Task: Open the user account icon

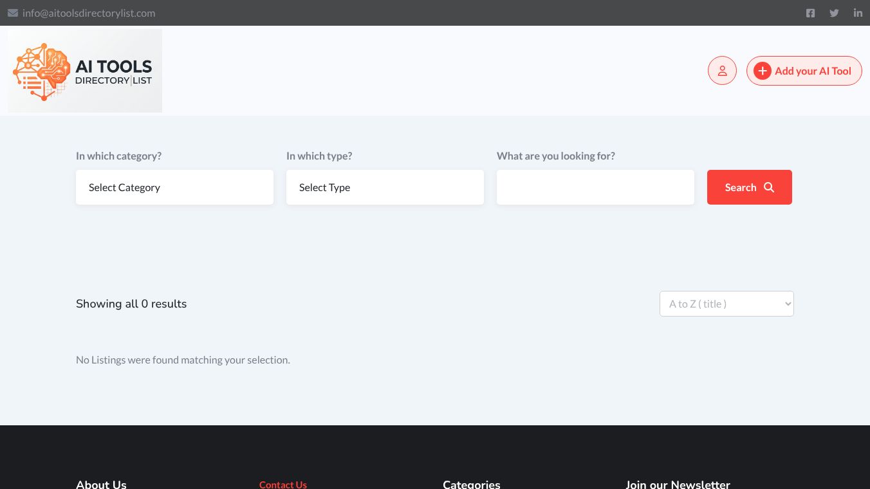Action: point(722,71)
